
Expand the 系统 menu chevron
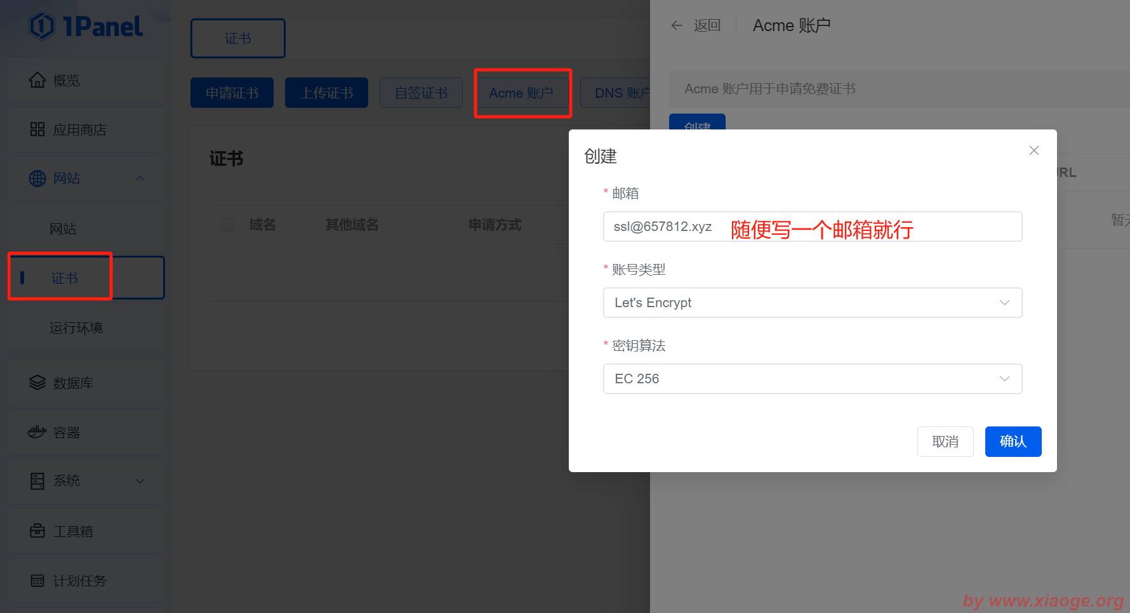point(140,481)
